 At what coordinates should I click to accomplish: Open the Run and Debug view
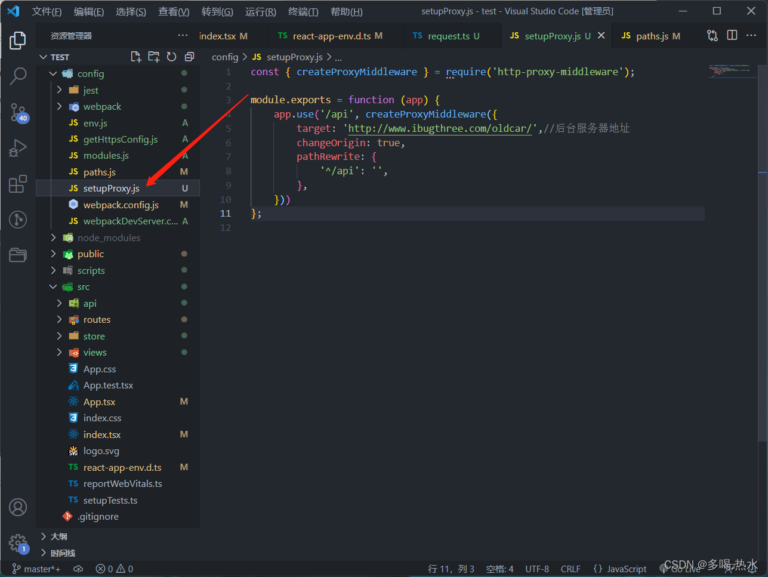pos(18,148)
